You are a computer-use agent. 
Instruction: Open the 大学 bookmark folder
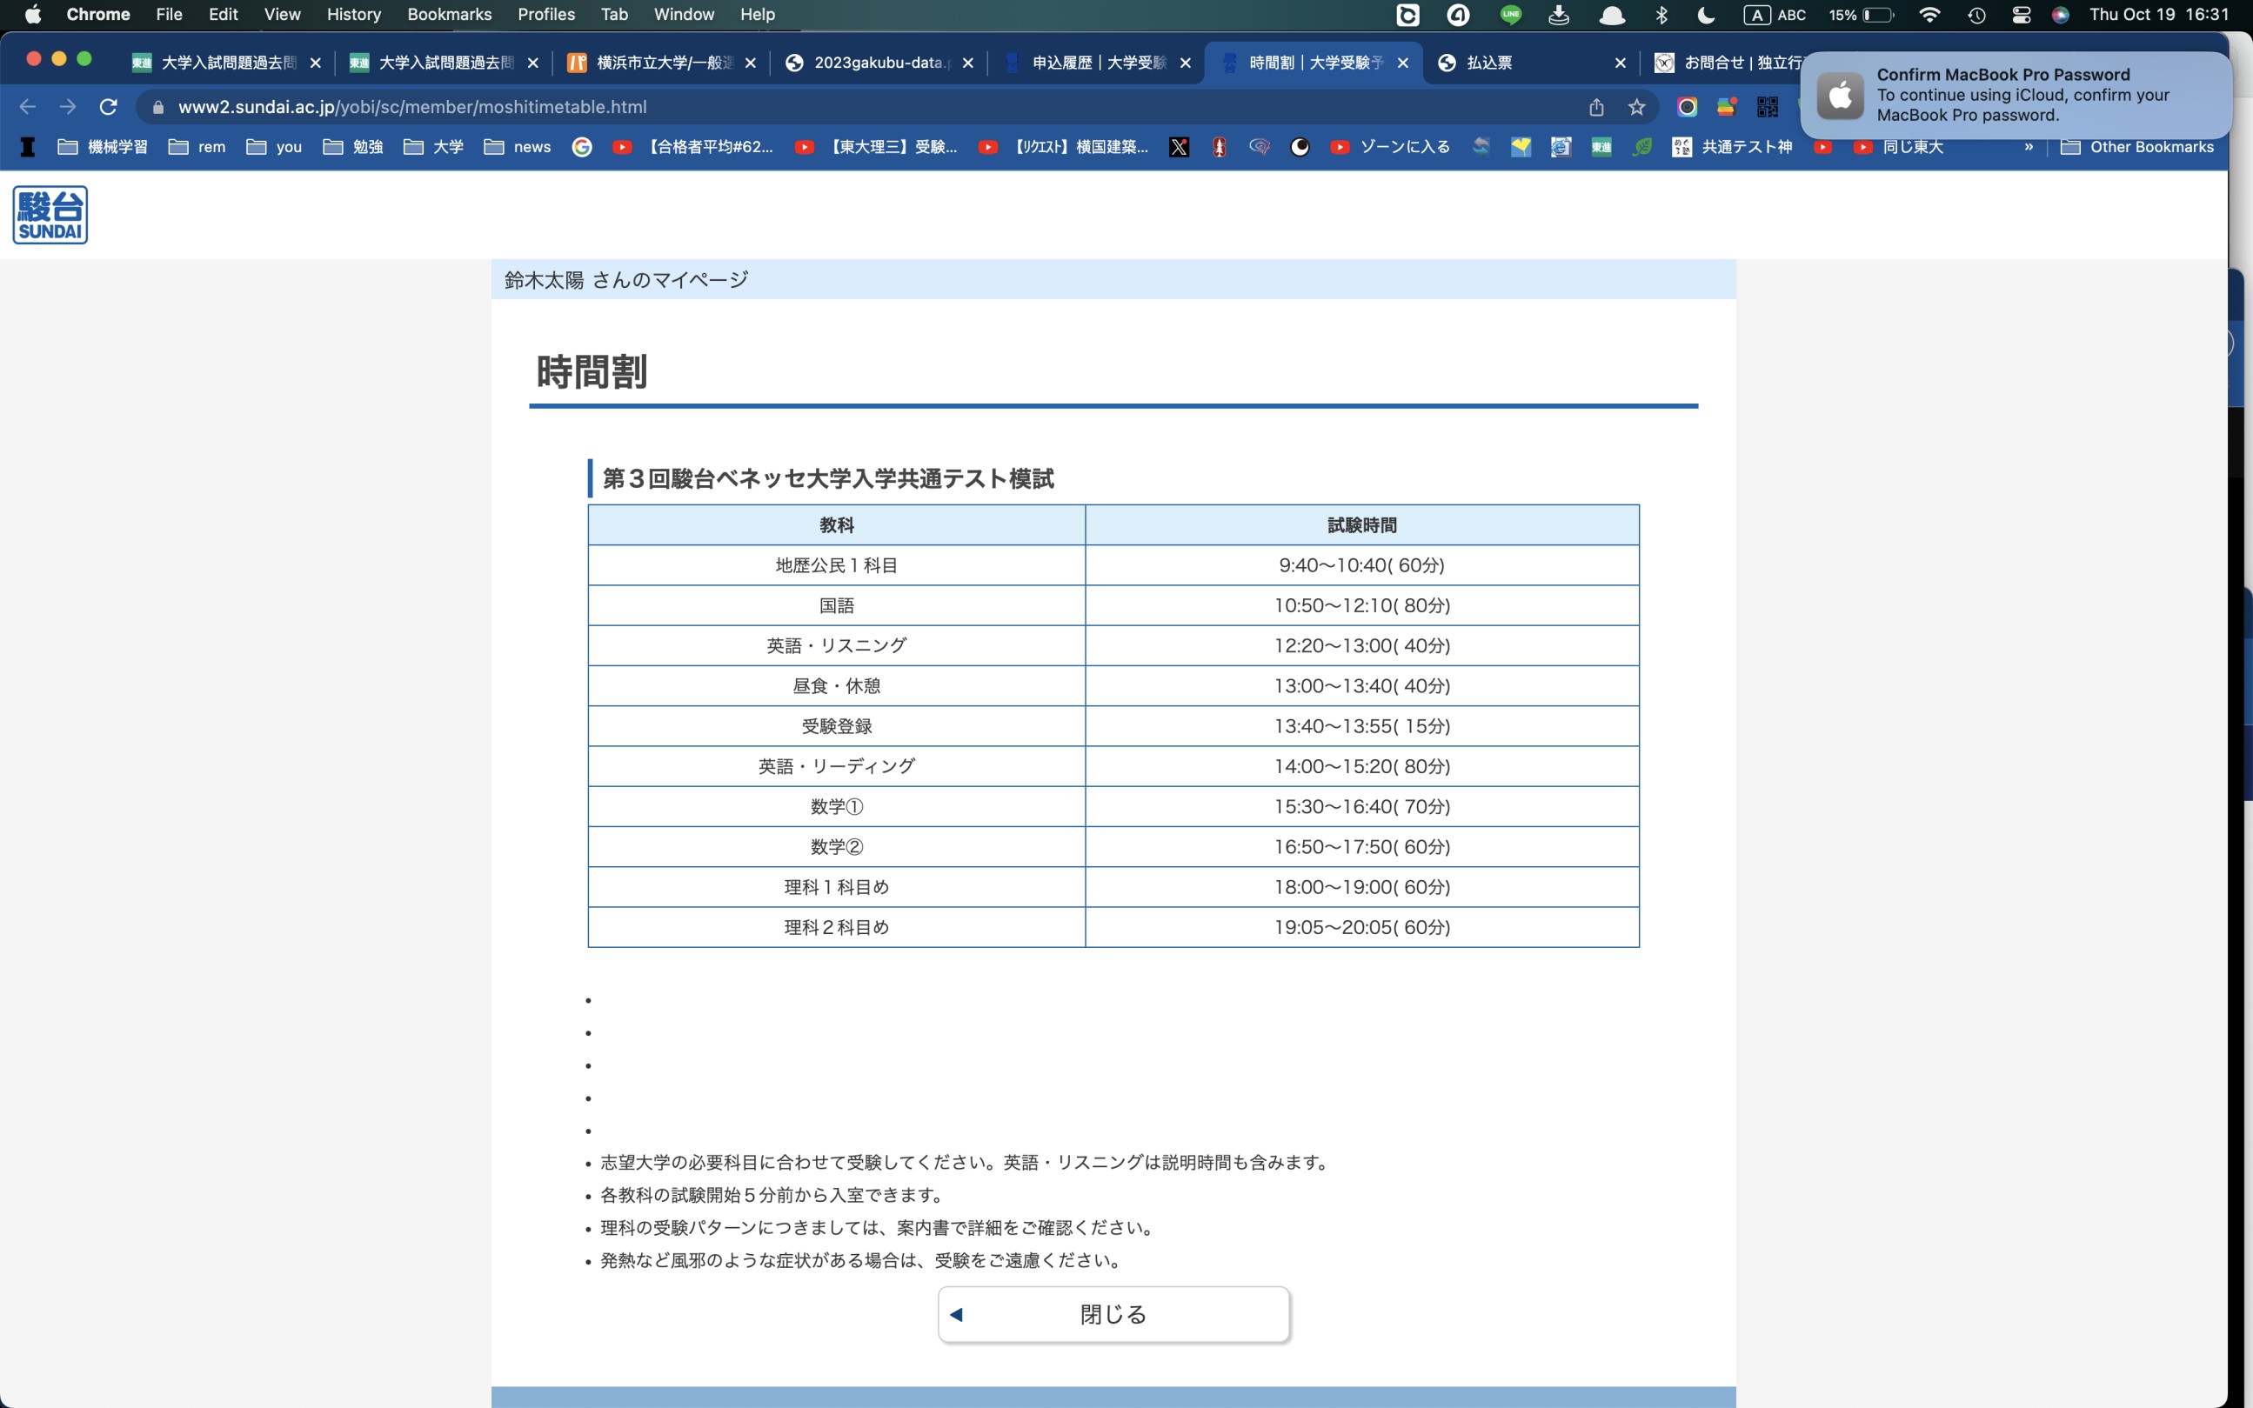point(433,147)
